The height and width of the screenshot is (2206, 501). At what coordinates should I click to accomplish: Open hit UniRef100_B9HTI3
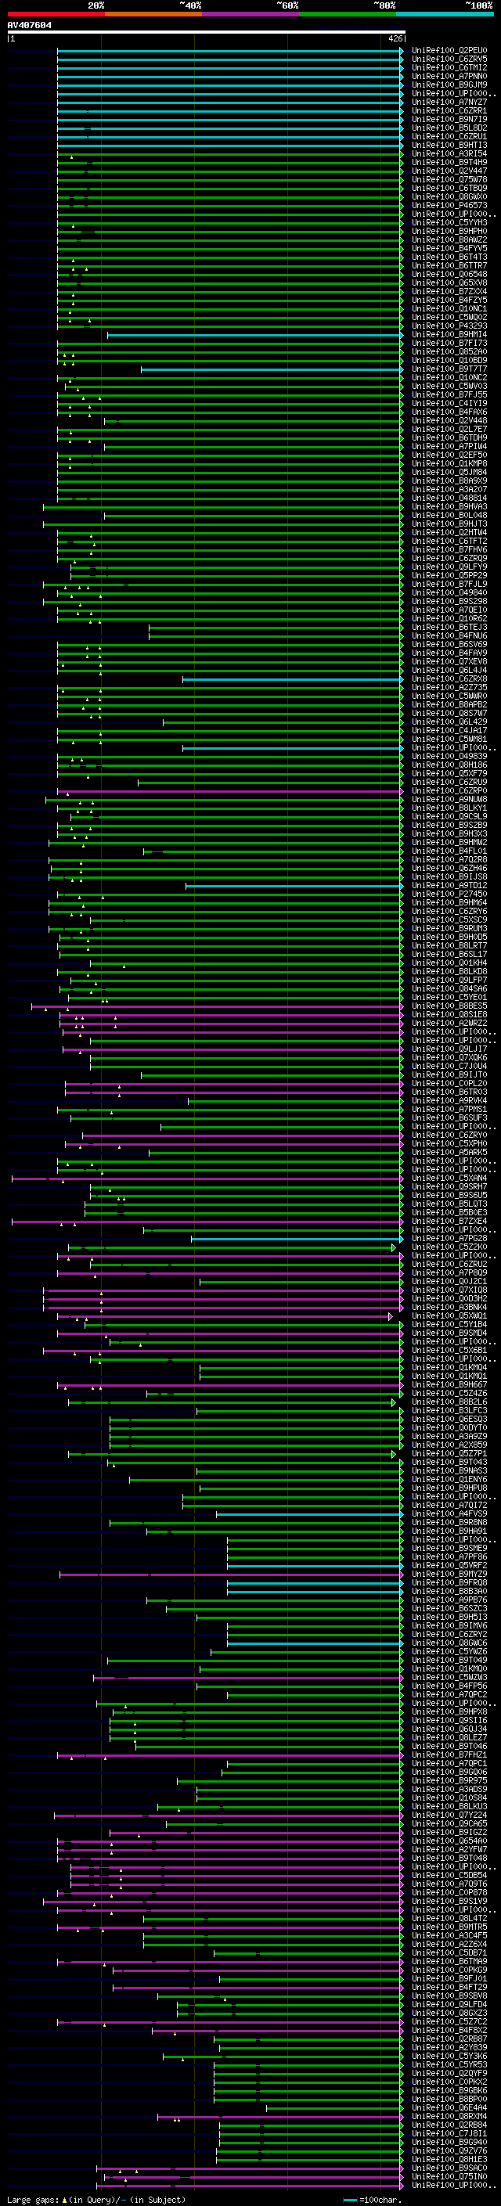449,145
